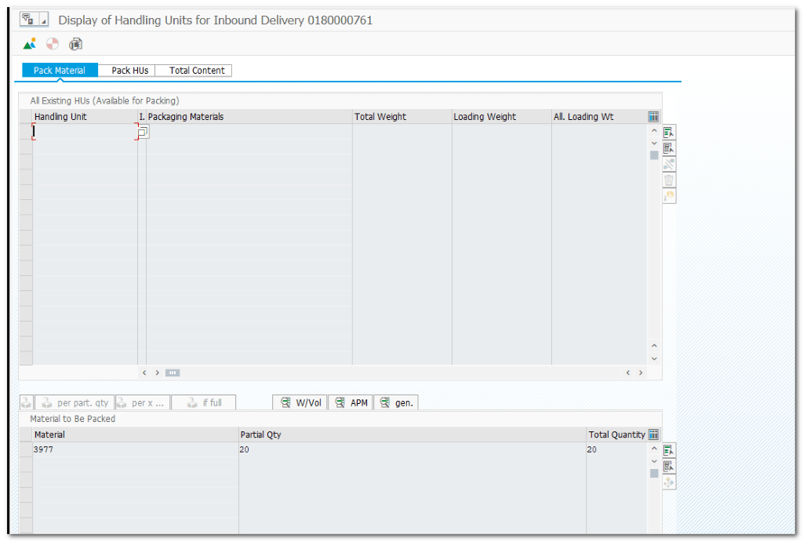Viewport: 803px width, 542px height.
Task: Select the row selector for material 3977
Action: point(26,450)
